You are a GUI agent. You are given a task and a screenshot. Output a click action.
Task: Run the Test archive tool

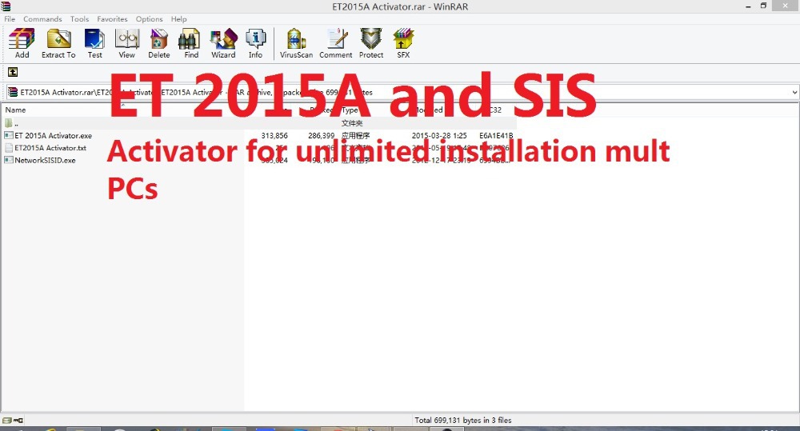(95, 43)
